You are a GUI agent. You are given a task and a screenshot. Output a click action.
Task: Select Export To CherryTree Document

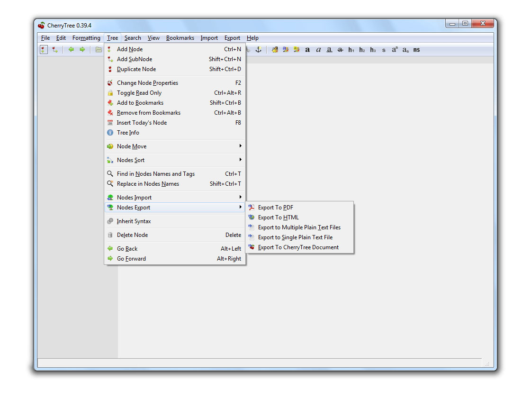299,247
